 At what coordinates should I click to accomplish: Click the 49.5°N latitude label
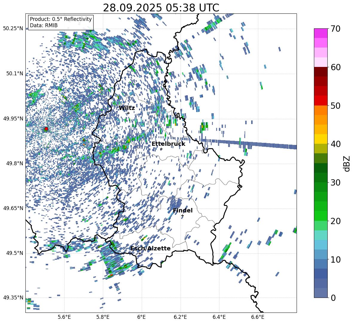(14, 253)
